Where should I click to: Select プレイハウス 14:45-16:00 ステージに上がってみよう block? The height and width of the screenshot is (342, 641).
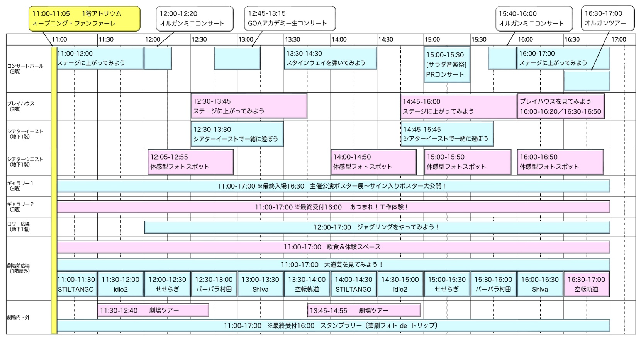(459, 106)
